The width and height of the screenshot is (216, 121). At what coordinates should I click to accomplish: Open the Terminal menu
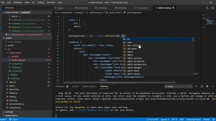[x=51, y=2]
